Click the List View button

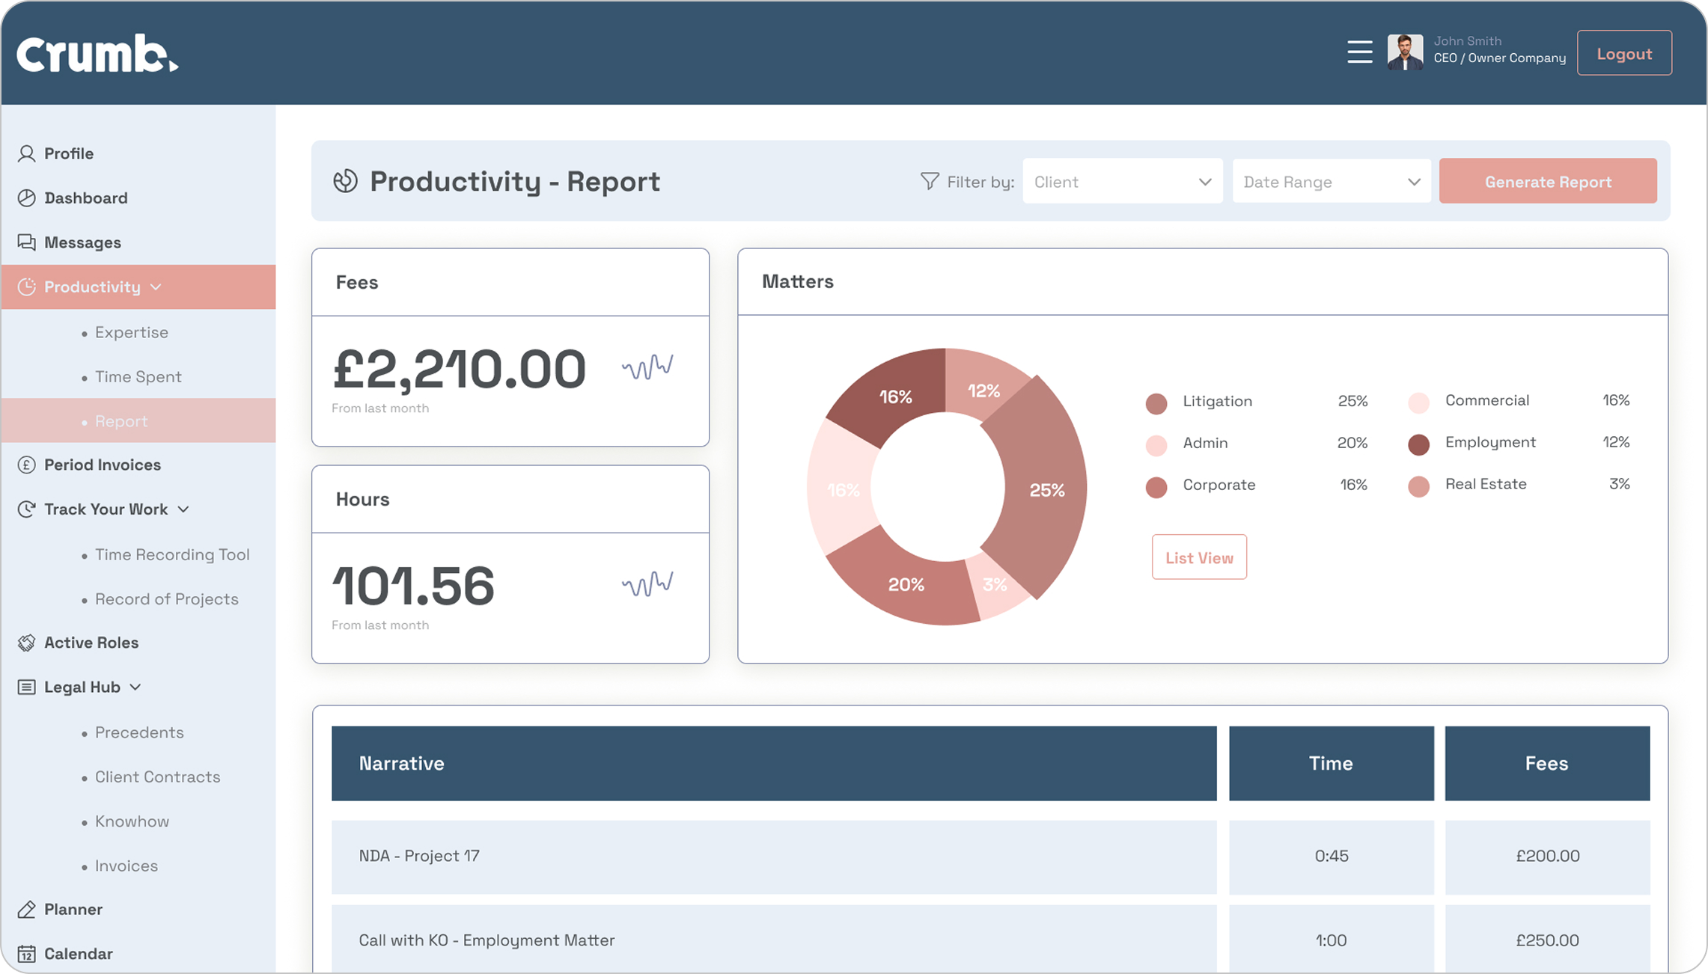pyautogui.click(x=1198, y=557)
